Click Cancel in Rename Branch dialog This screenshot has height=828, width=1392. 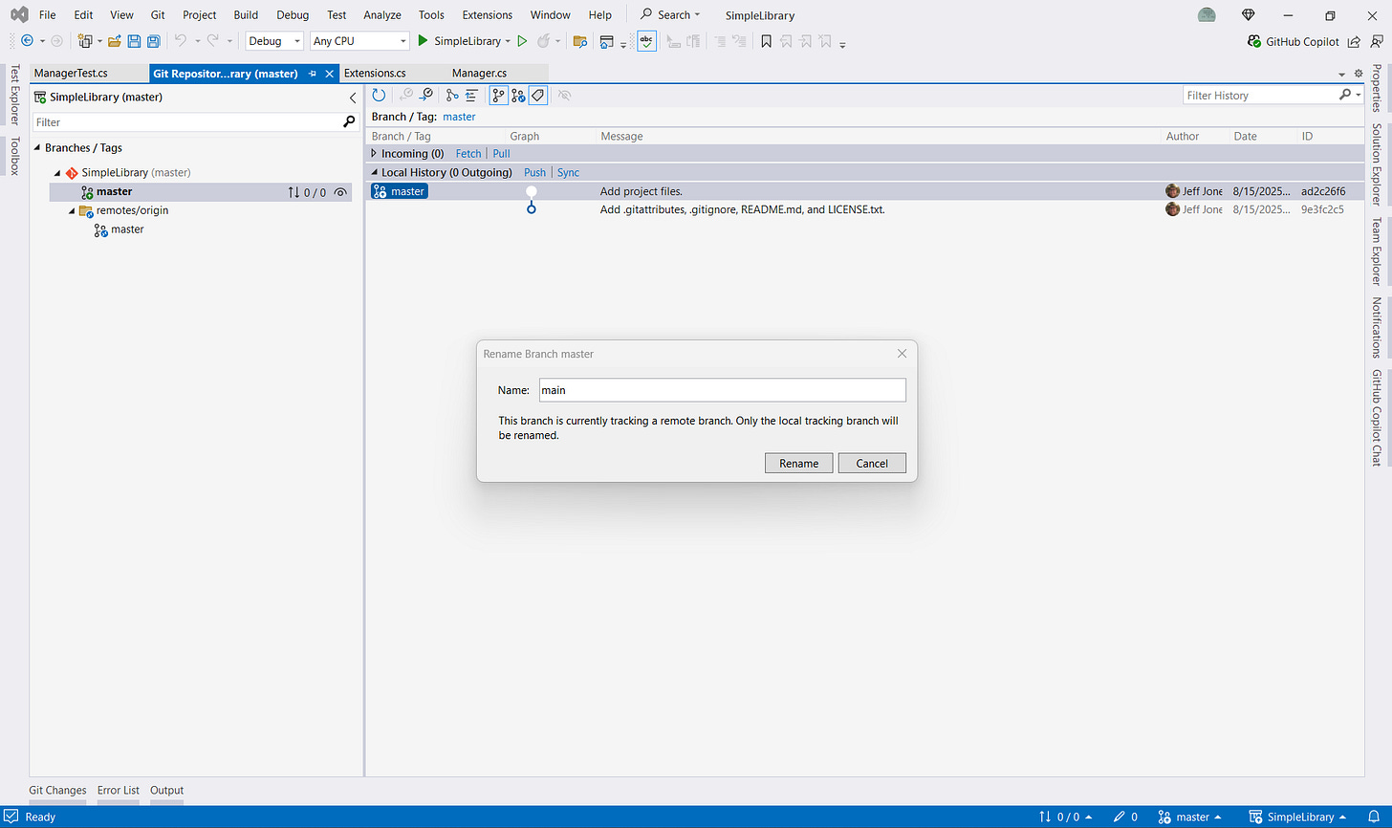(x=872, y=463)
